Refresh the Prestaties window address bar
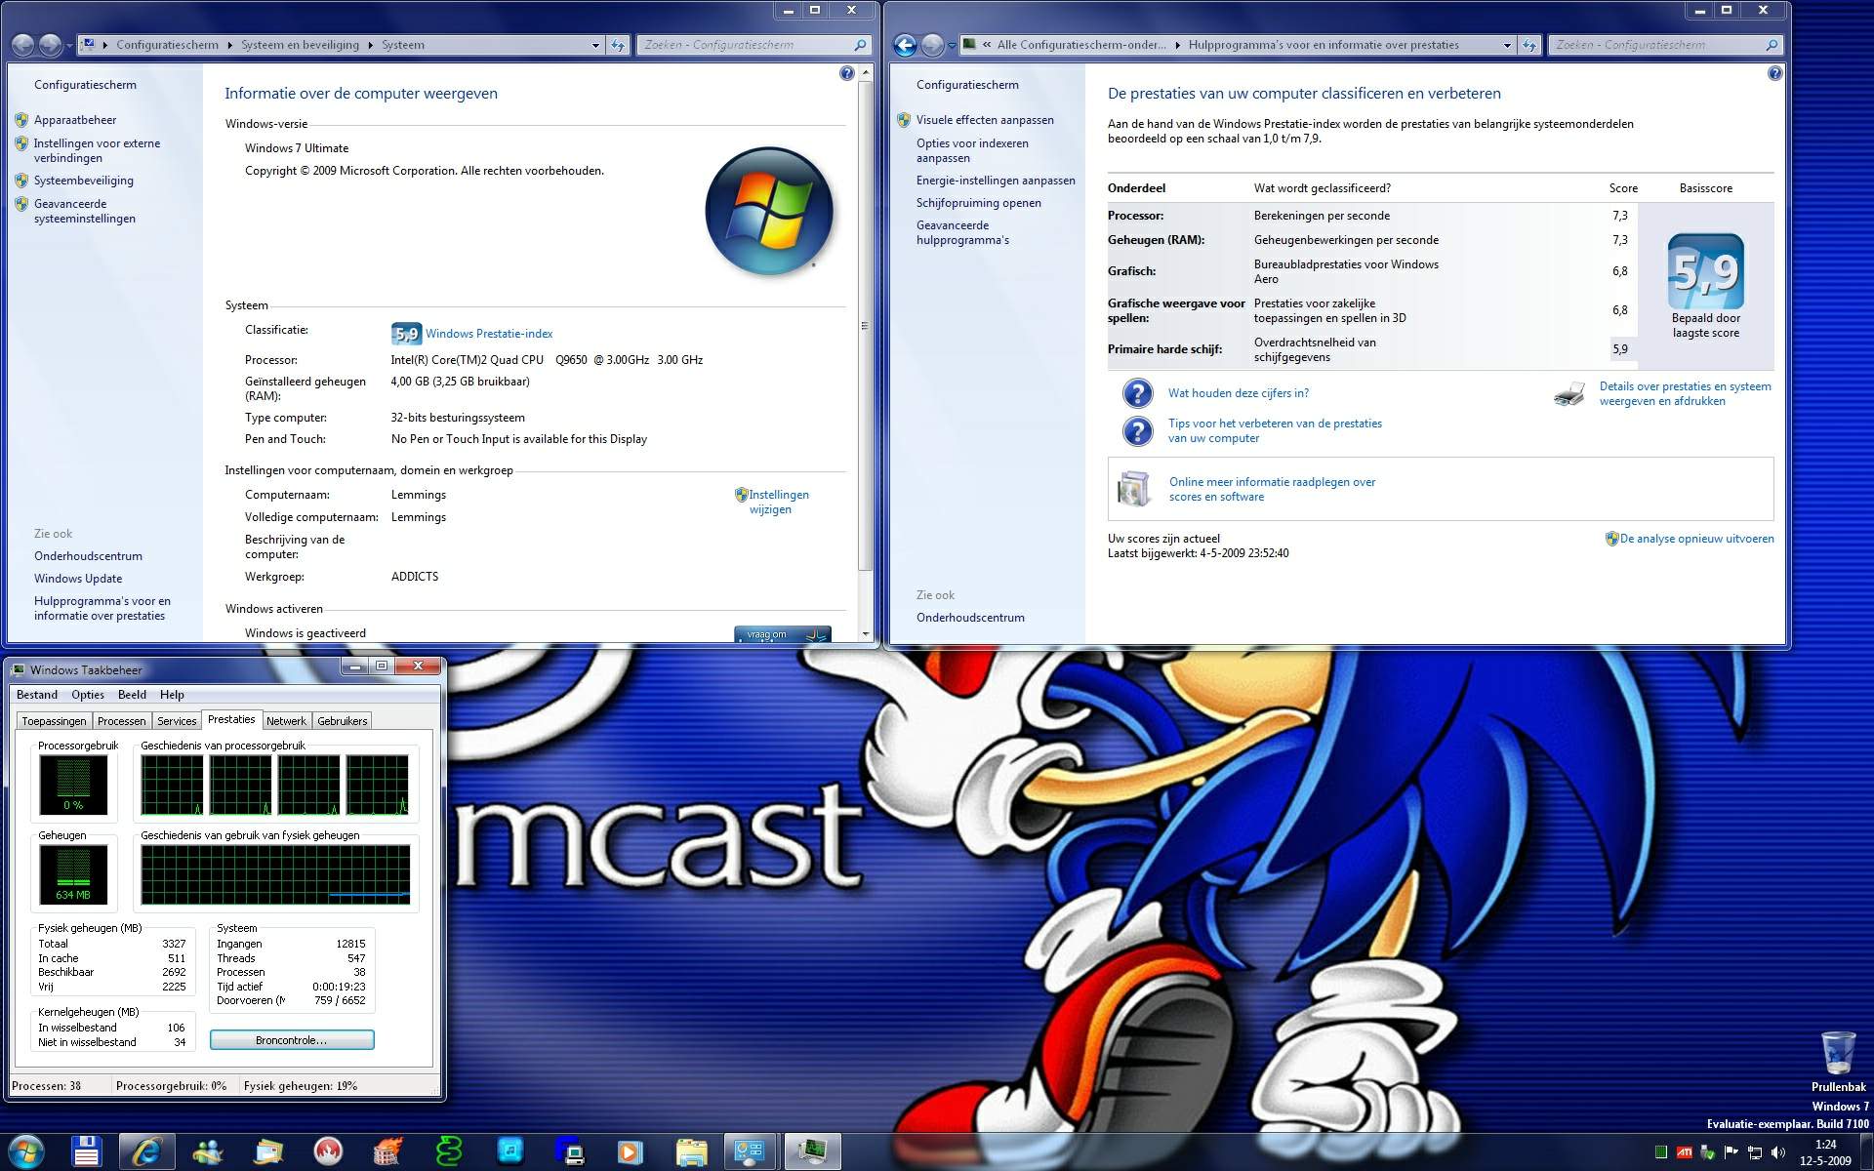The width and height of the screenshot is (1874, 1171). pyautogui.click(x=1529, y=45)
